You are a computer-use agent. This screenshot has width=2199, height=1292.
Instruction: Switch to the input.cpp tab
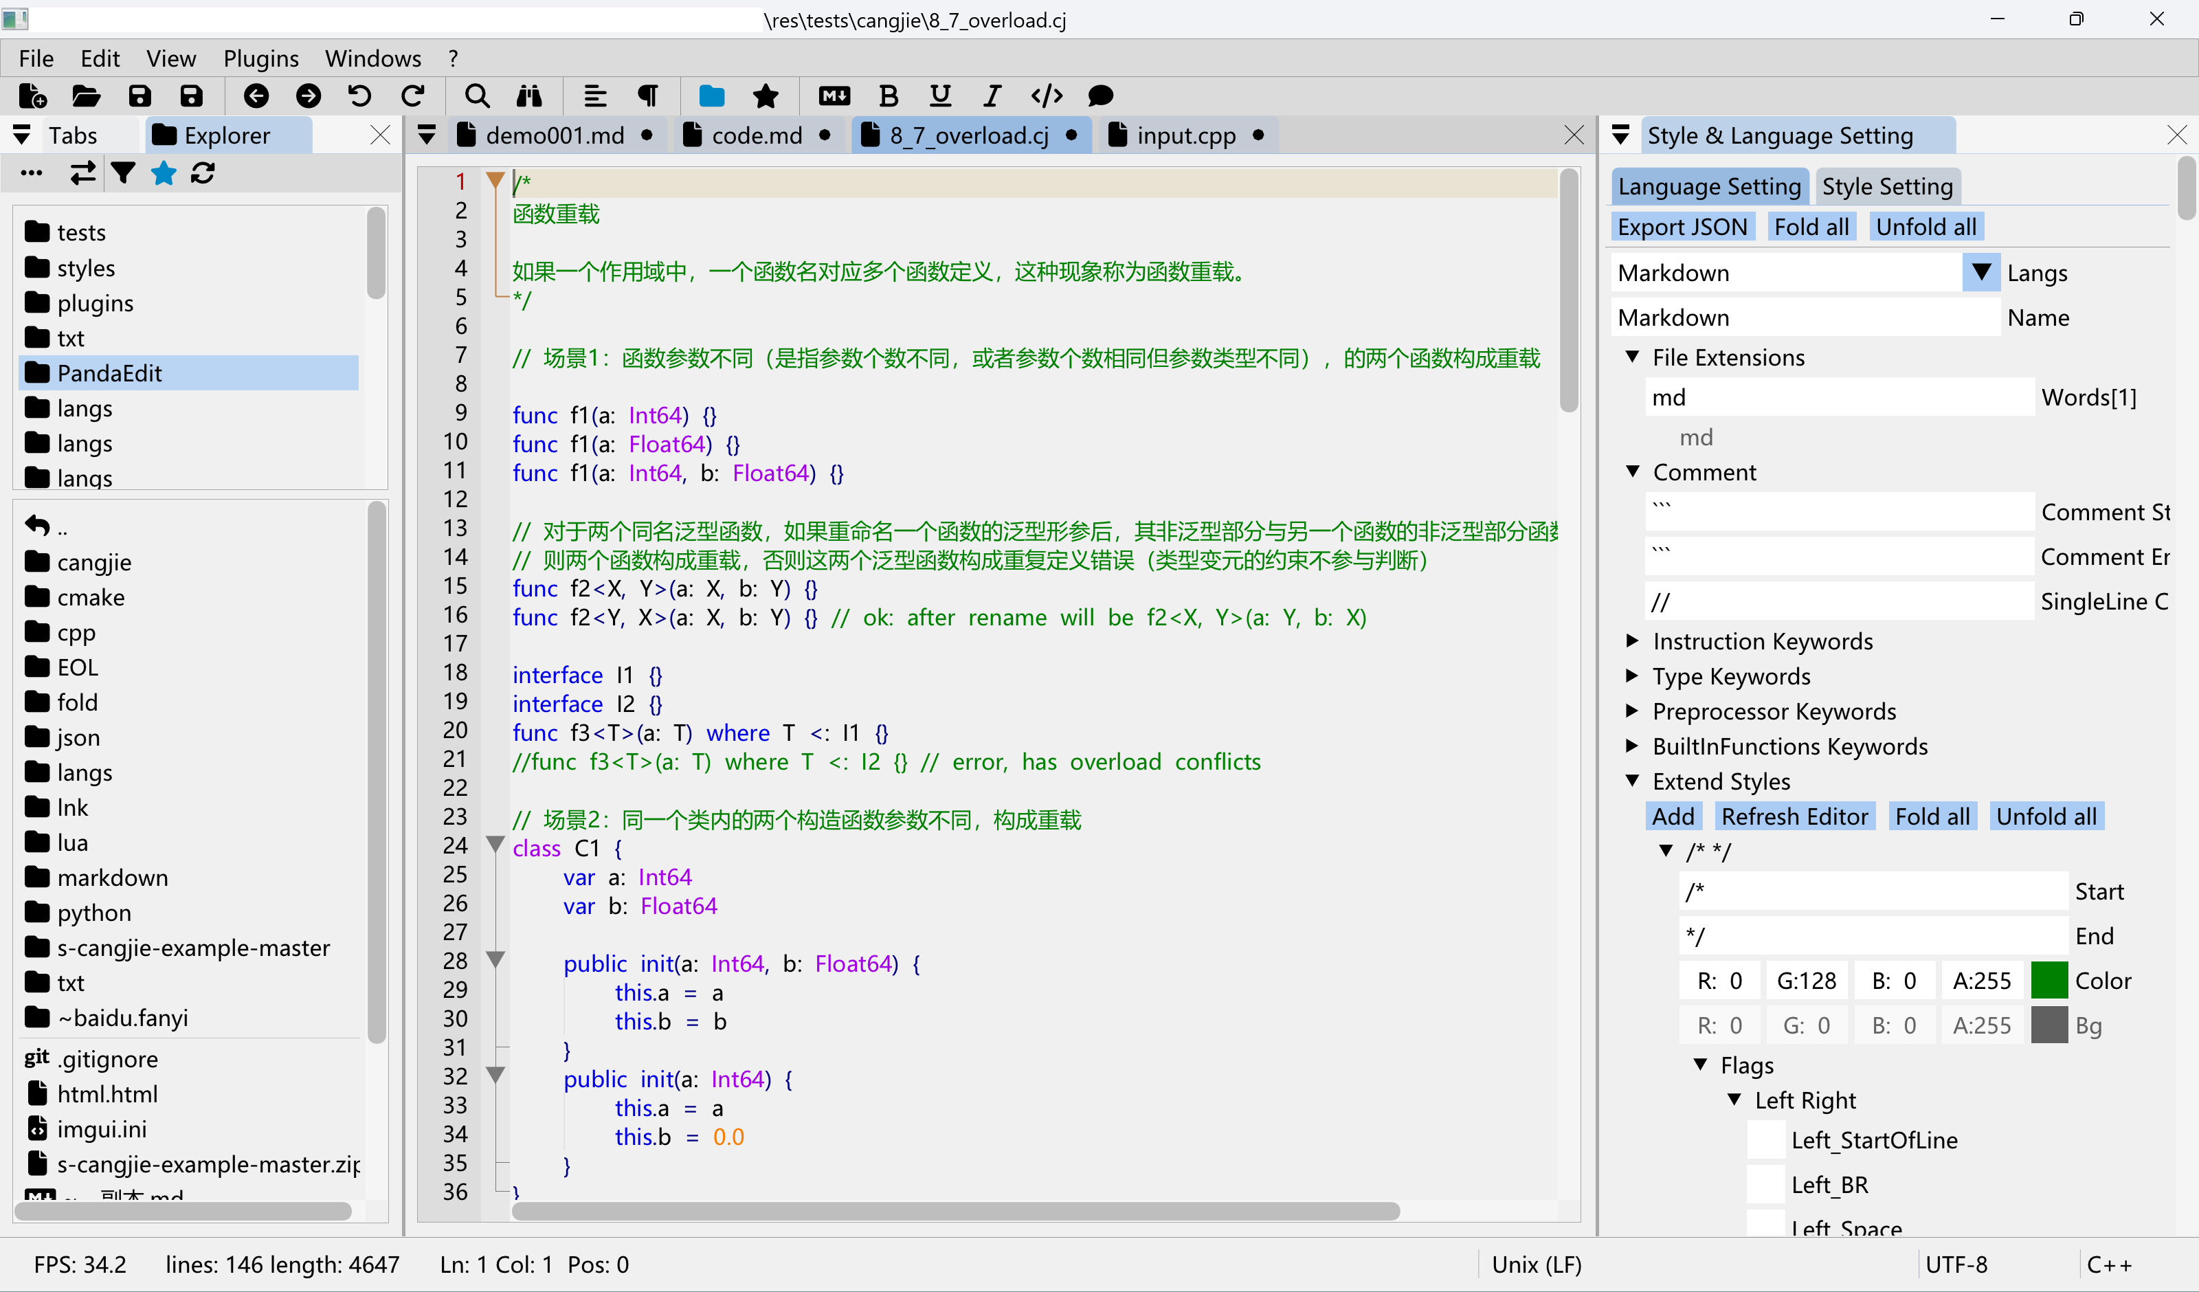(x=1185, y=135)
